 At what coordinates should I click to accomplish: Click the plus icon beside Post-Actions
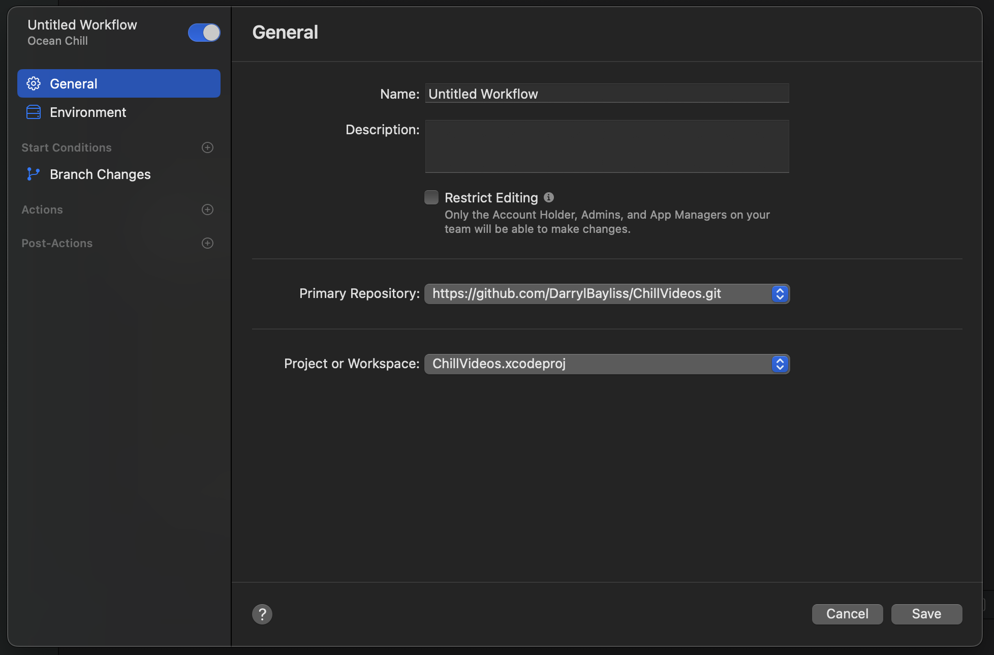click(207, 243)
